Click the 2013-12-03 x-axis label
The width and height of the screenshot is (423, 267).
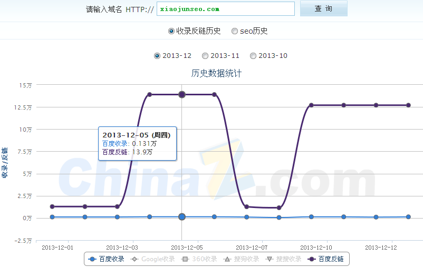[122, 248]
